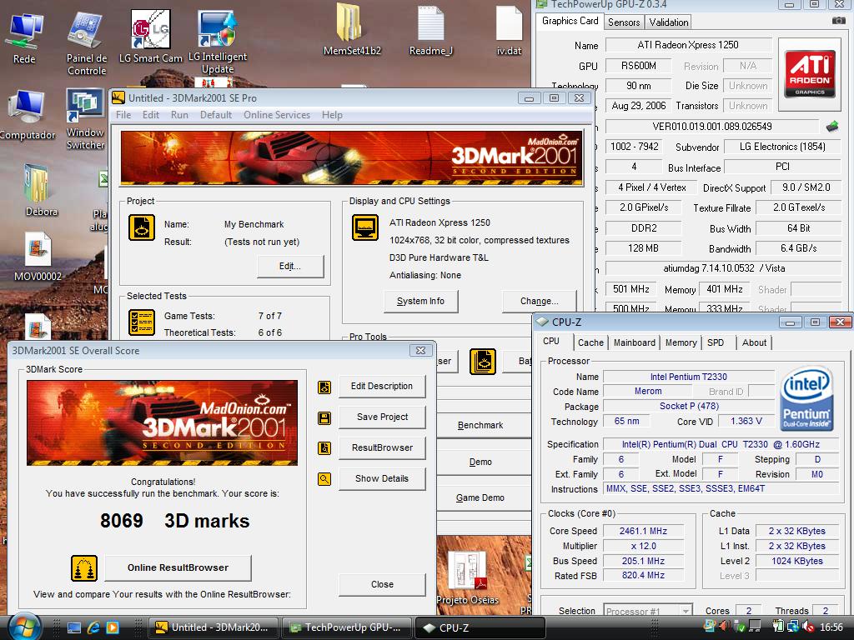Switch to the Validation tab in GPU-Z
854x640 pixels.
point(668,22)
